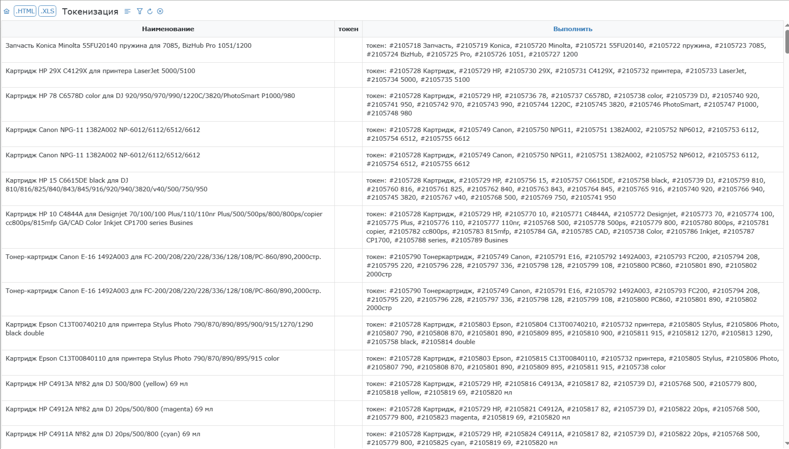789x449 pixels.
Task: Open the filter funnel icon
Action: 140,11
